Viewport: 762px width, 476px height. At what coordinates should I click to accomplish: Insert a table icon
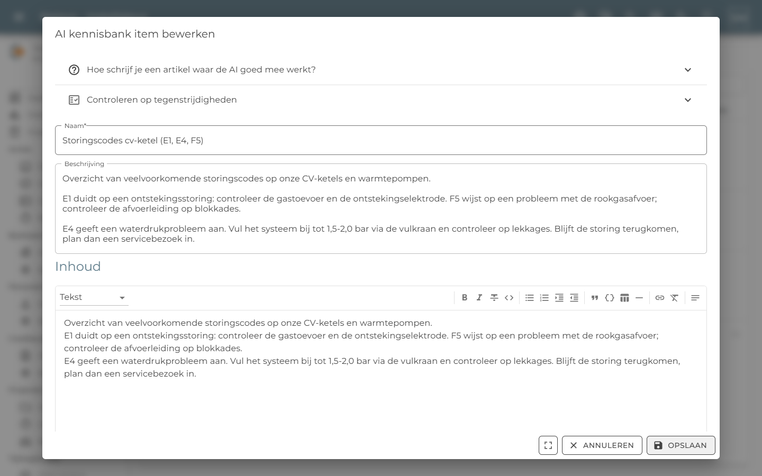(x=624, y=298)
